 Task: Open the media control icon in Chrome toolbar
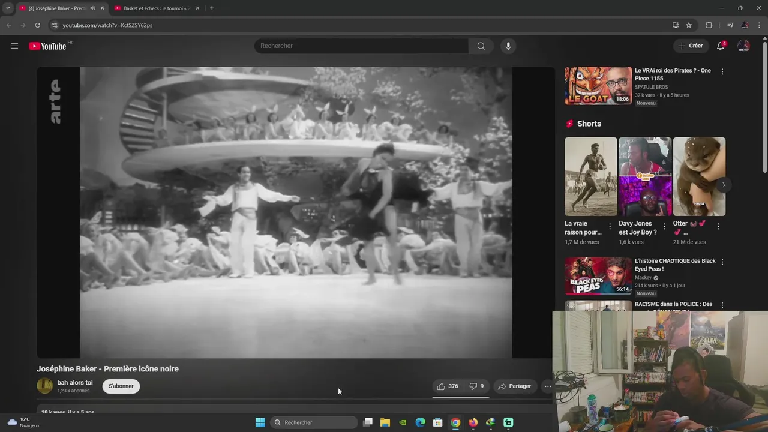point(730,25)
